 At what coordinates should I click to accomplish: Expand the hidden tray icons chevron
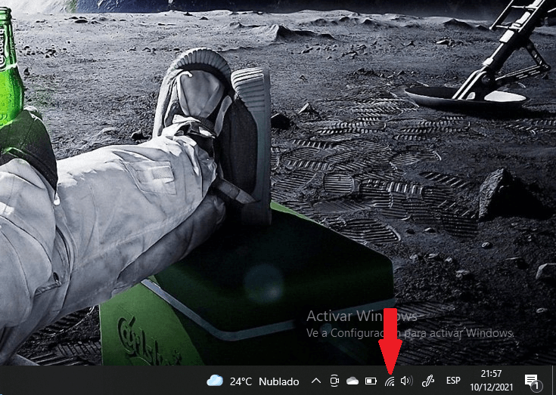pos(315,381)
